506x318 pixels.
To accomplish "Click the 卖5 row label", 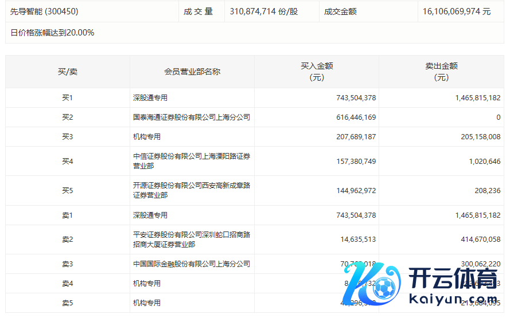I will click(68, 303).
